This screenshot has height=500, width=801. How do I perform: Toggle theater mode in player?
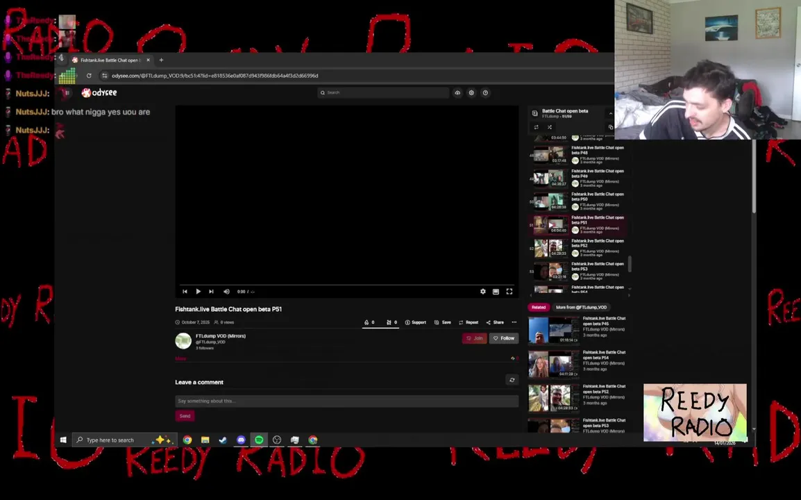(x=496, y=292)
